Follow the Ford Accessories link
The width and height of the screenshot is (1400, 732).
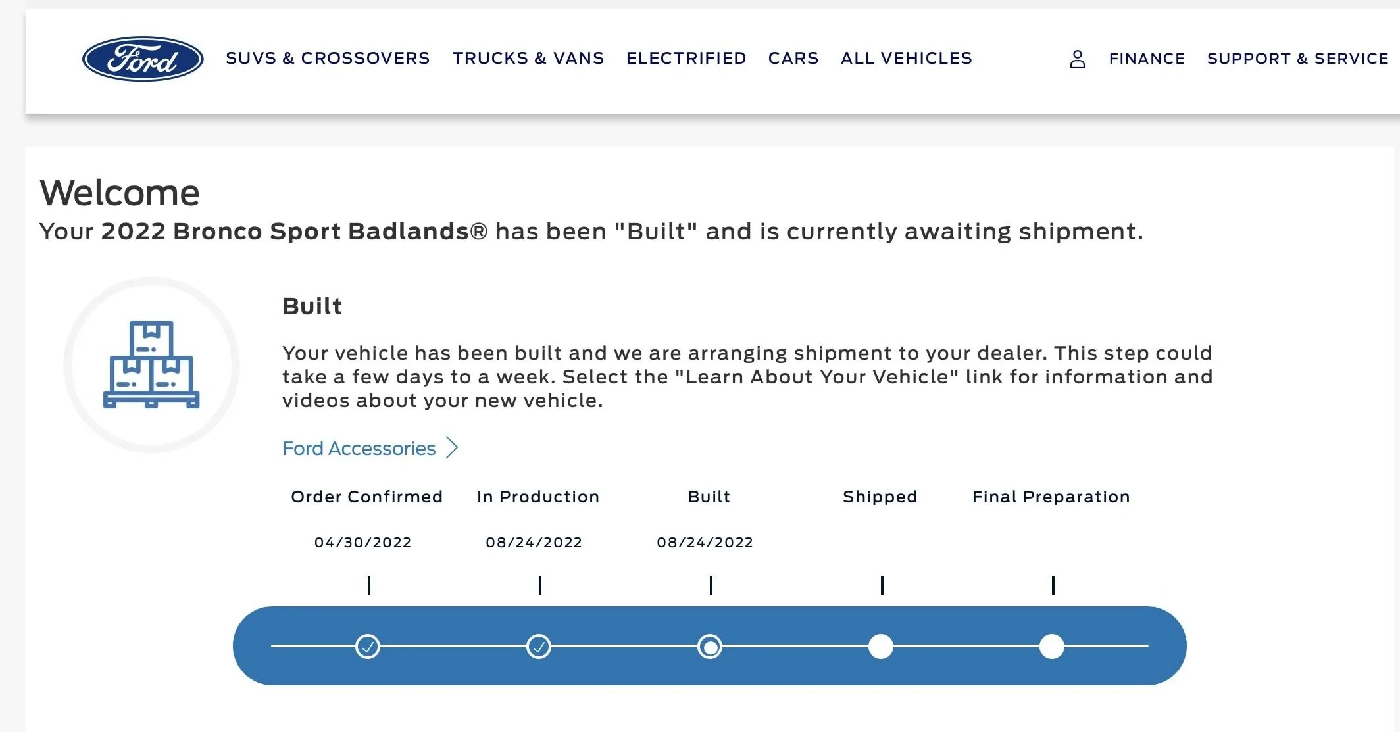(359, 449)
